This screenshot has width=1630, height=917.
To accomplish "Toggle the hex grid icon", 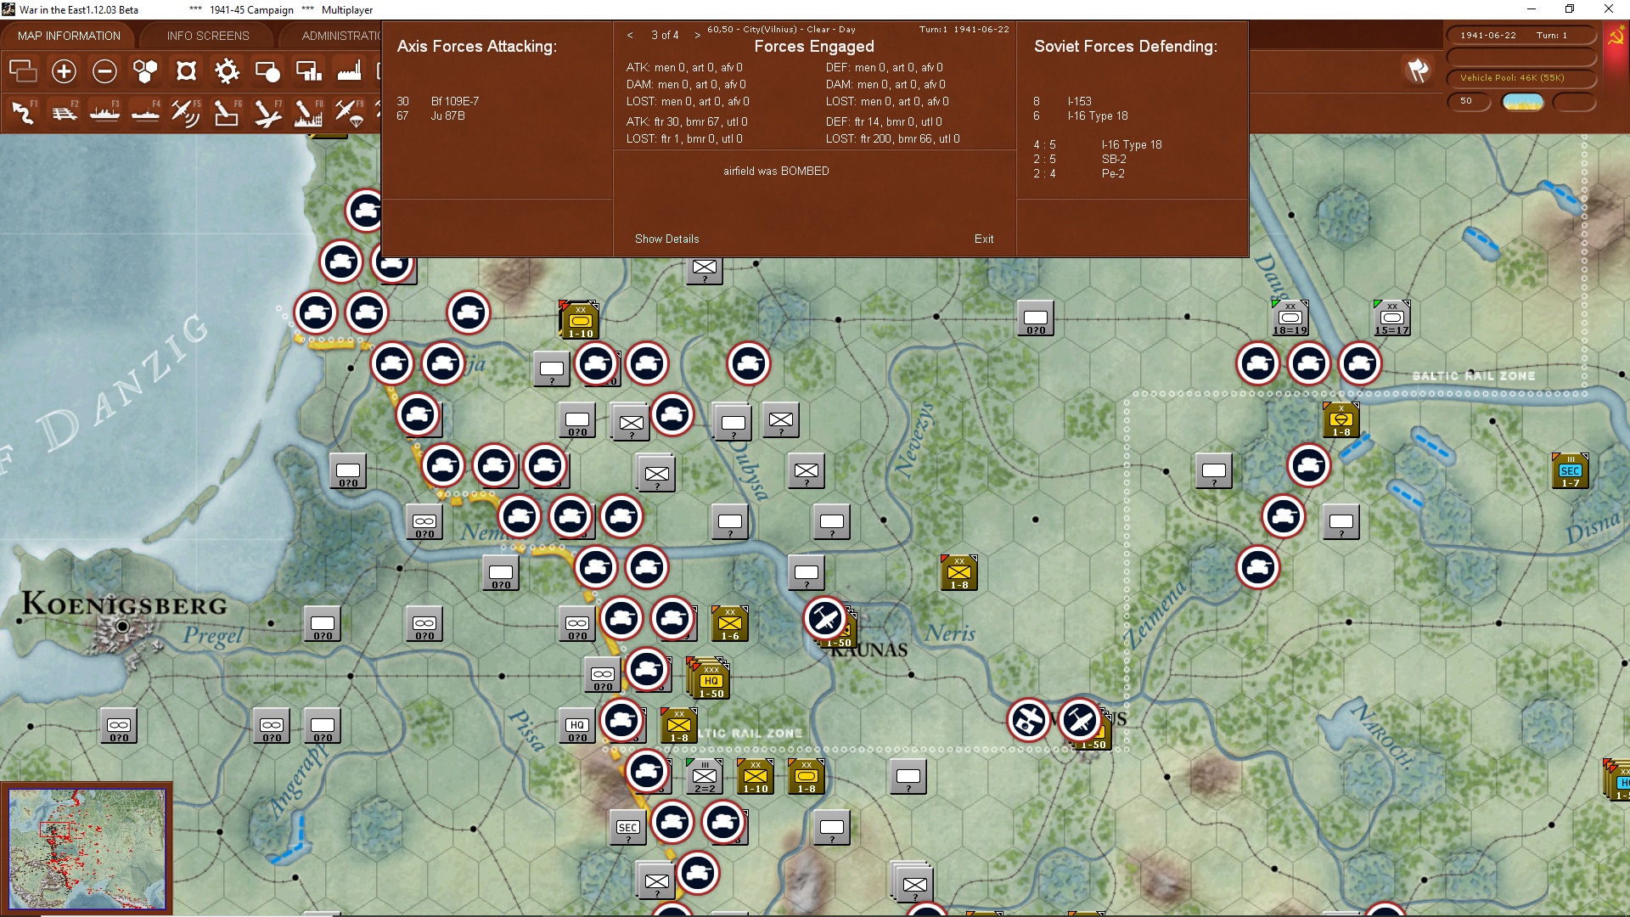I will tap(145, 71).
